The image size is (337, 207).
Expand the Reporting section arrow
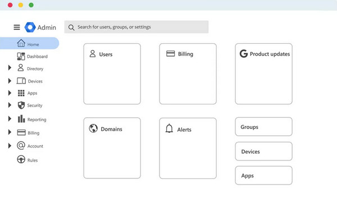pyautogui.click(x=10, y=119)
